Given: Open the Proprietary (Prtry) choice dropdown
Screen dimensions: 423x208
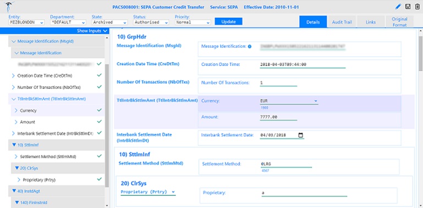Looking at the screenshot, I should 148,192.
